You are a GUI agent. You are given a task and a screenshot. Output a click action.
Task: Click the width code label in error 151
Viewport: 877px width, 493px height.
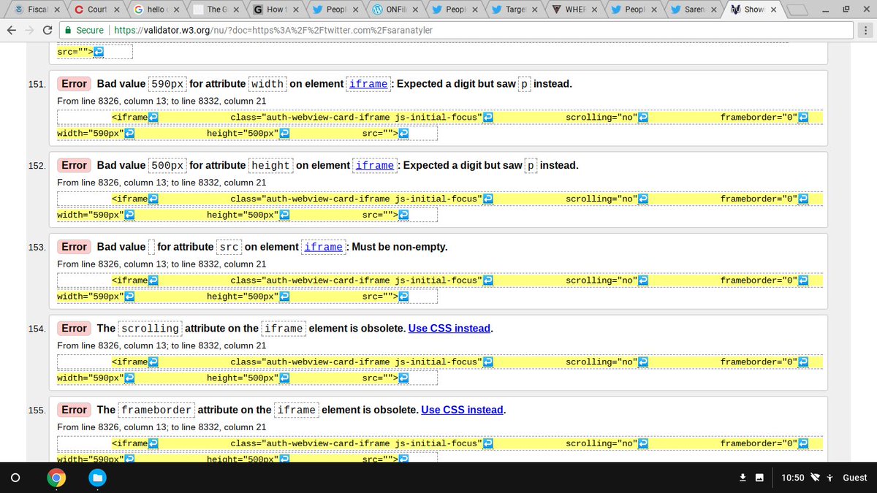tap(267, 84)
